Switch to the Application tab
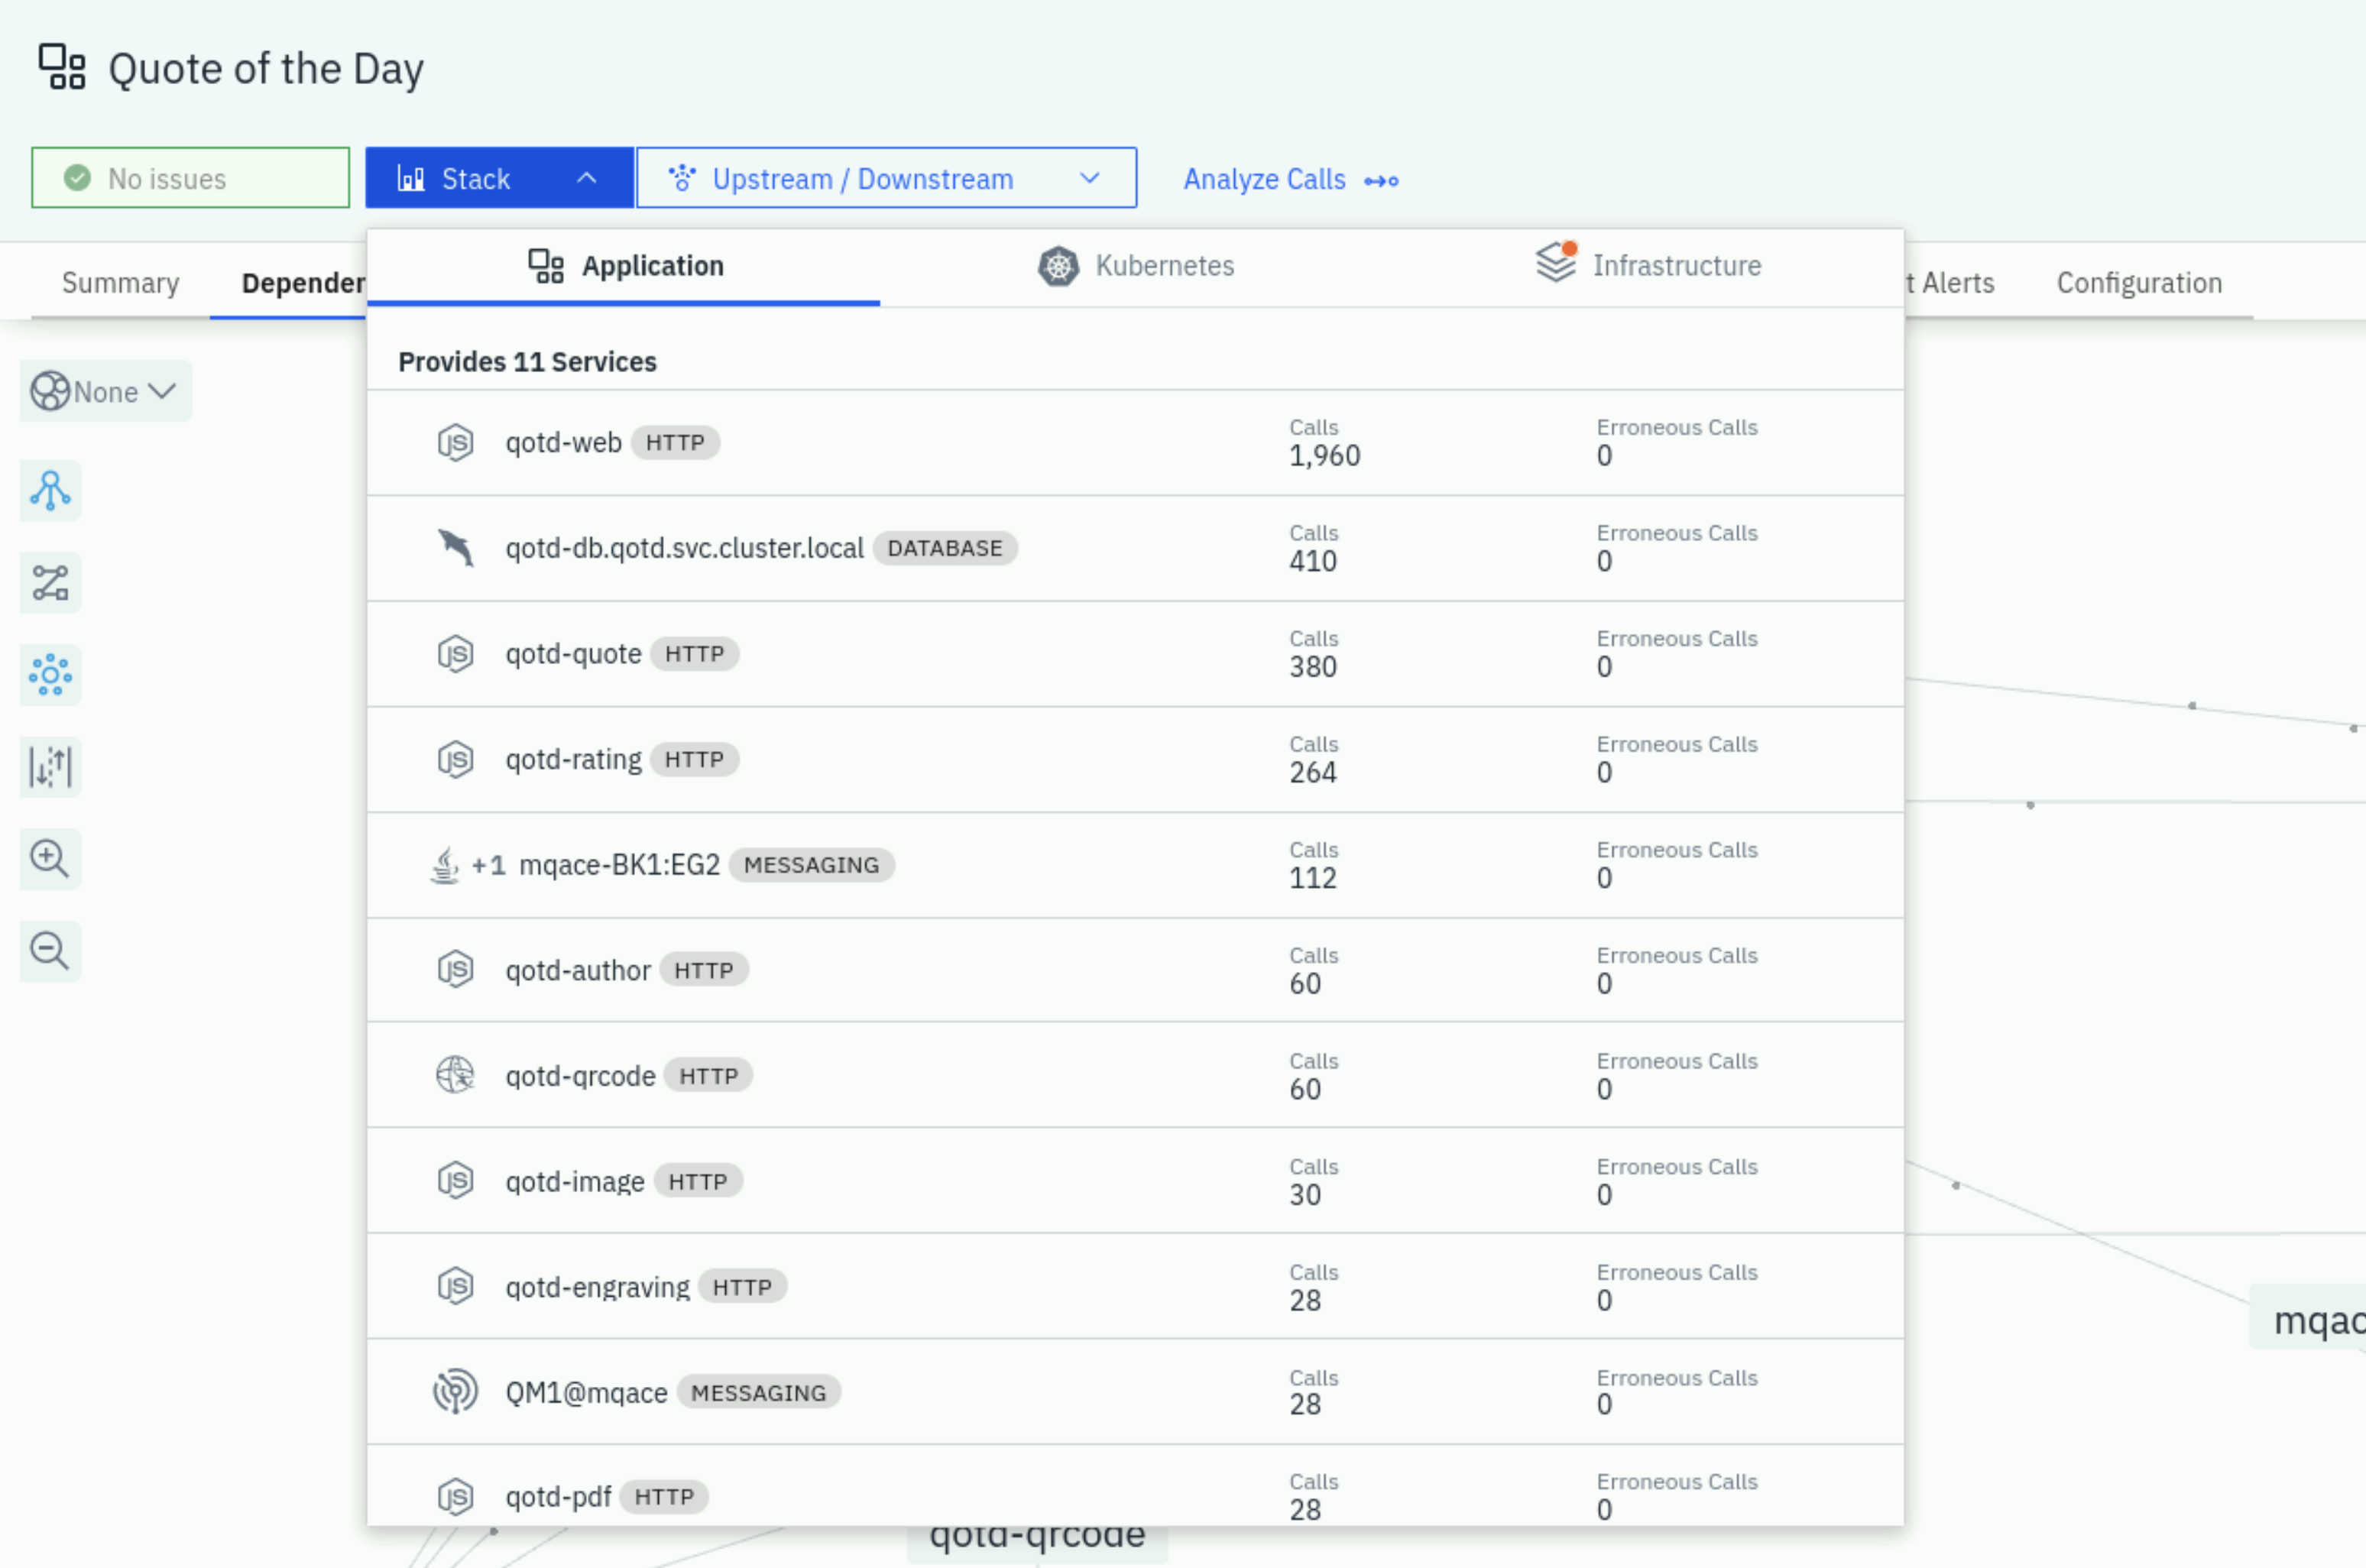 624,266
